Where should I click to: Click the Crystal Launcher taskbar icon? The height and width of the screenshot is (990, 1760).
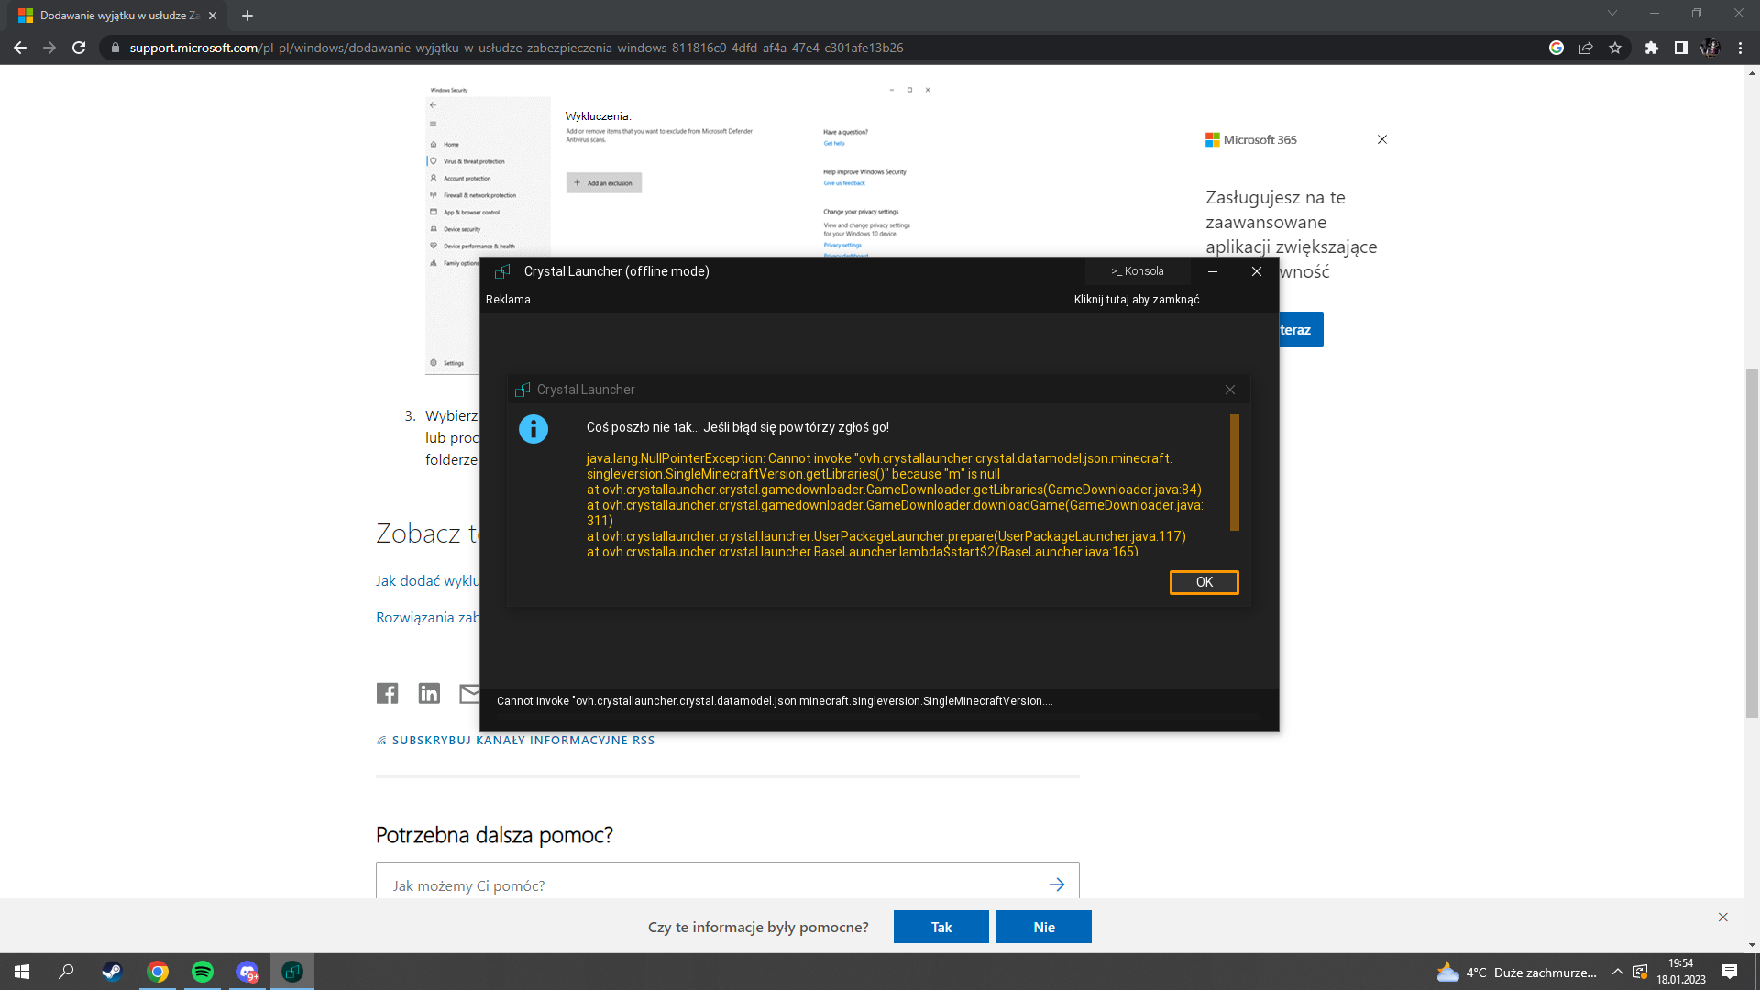(x=292, y=972)
